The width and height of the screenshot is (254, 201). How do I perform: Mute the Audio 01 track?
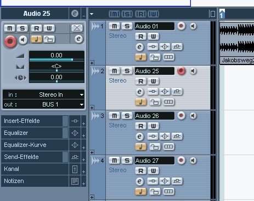coord(114,26)
